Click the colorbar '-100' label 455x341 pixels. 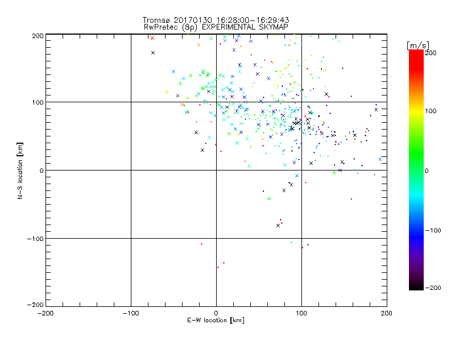[433, 230]
